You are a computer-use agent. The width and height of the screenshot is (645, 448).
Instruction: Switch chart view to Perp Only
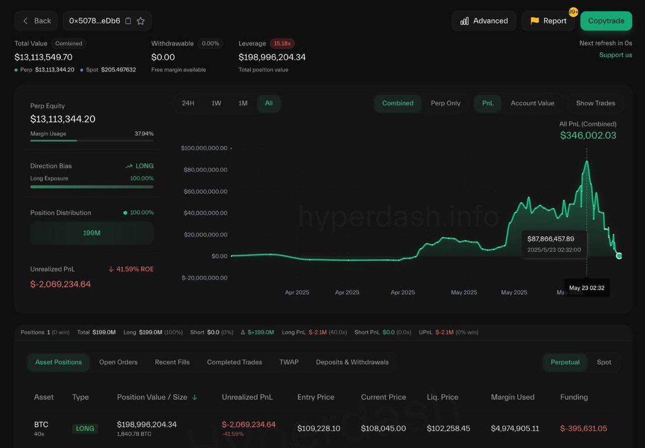tap(446, 103)
